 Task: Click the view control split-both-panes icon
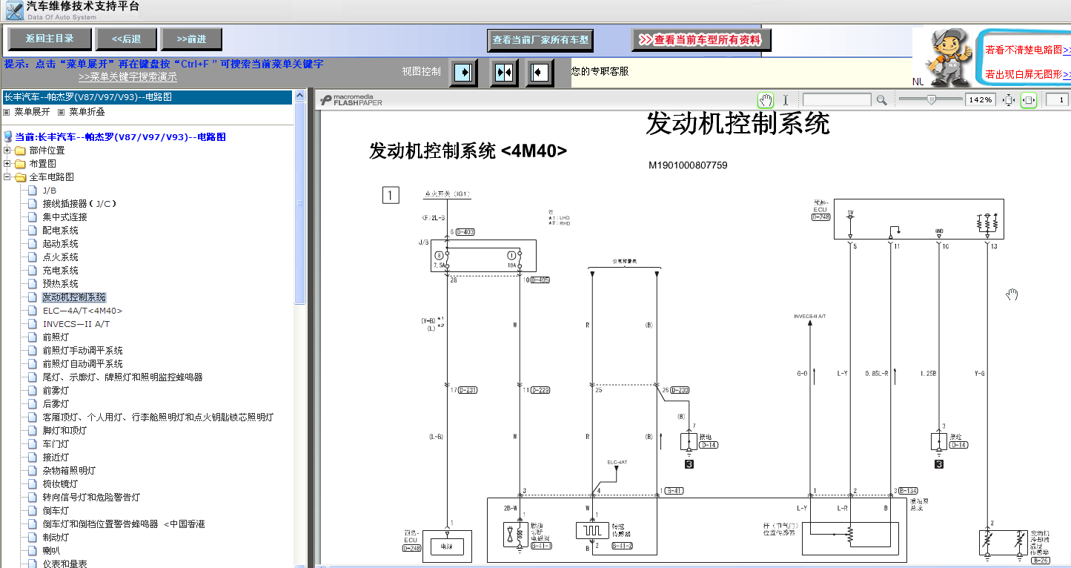[504, 73]
